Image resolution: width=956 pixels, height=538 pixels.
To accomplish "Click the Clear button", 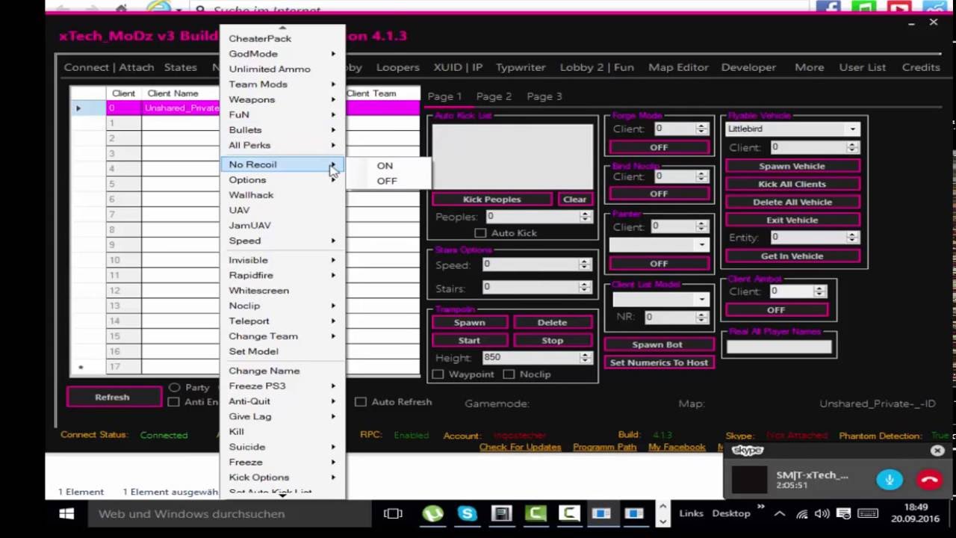I will click(x=574, y=200).
